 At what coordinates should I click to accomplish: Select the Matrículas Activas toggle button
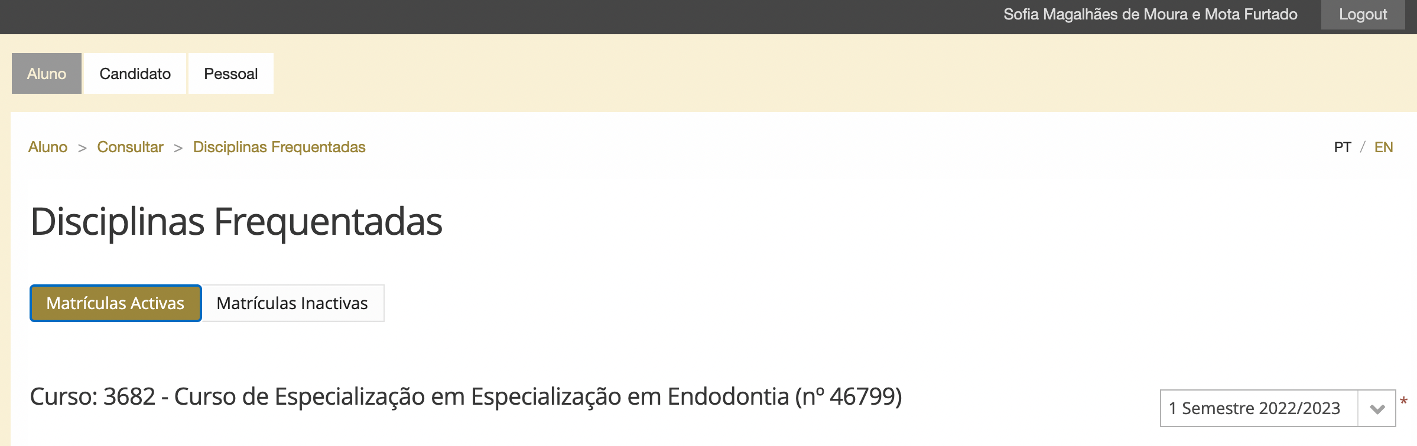115,303
